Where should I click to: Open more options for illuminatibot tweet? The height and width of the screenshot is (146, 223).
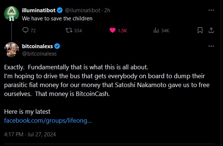pos(211,10)
